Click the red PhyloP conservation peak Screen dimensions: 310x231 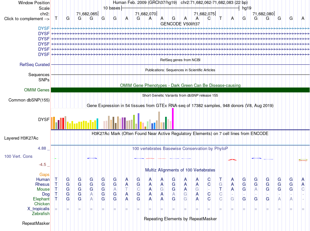232,159
